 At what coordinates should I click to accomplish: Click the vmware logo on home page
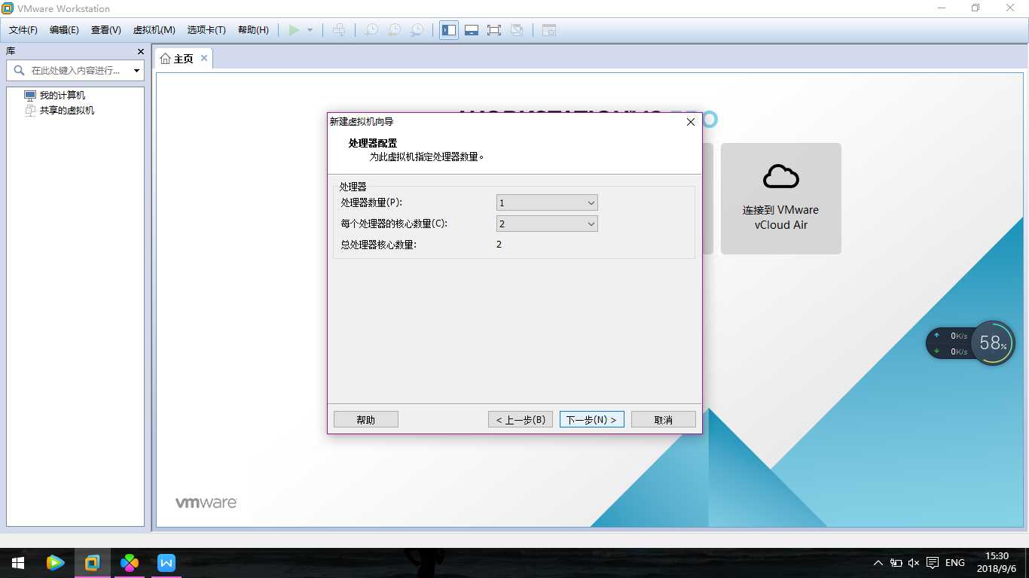tap(206, 502)
